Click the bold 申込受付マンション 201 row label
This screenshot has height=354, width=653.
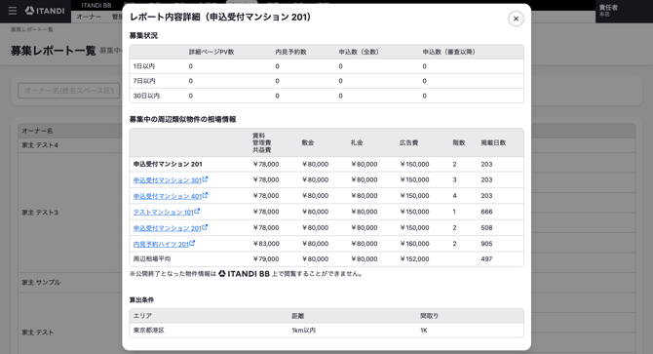168,164
